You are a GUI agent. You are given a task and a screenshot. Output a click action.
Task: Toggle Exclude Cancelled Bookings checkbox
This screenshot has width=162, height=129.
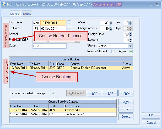[53, 93]
